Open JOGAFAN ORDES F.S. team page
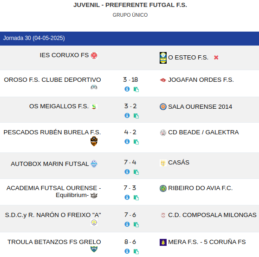Screen dimensions: 259x257 tap(201, 80)
